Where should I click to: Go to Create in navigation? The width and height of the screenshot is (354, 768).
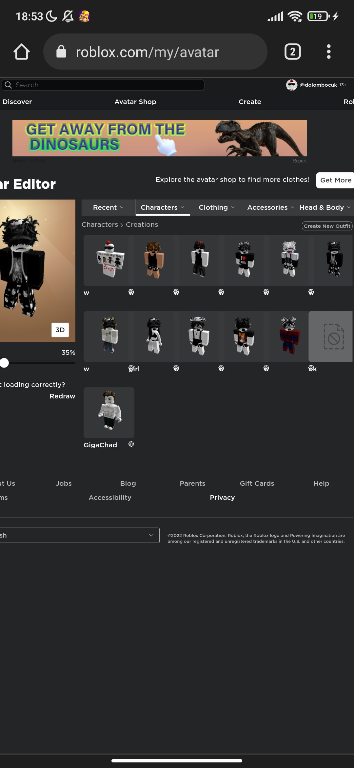pyautogui.click(x=250, y=102)
